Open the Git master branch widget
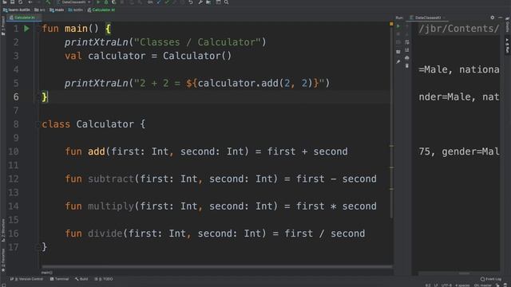Screen dimensions: 511x287 (x=482, y=285)
